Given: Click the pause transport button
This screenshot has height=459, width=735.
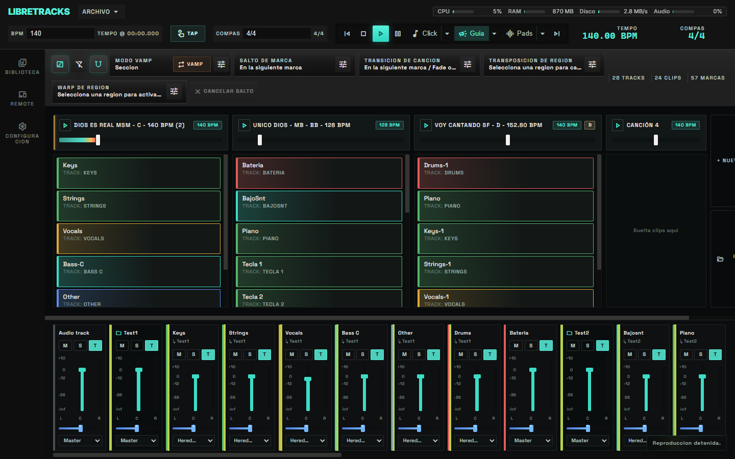Looking at the screenshot, I should coord(398,34).
